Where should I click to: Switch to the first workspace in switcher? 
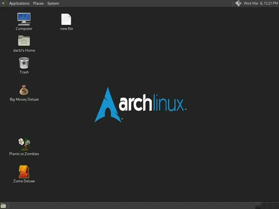coord(258,206)
